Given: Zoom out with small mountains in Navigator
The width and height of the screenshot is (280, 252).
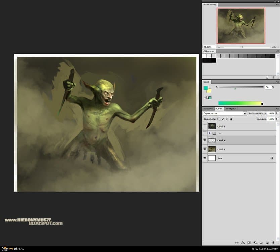Looking at the screenshot, I should click(x=219, y=47).
